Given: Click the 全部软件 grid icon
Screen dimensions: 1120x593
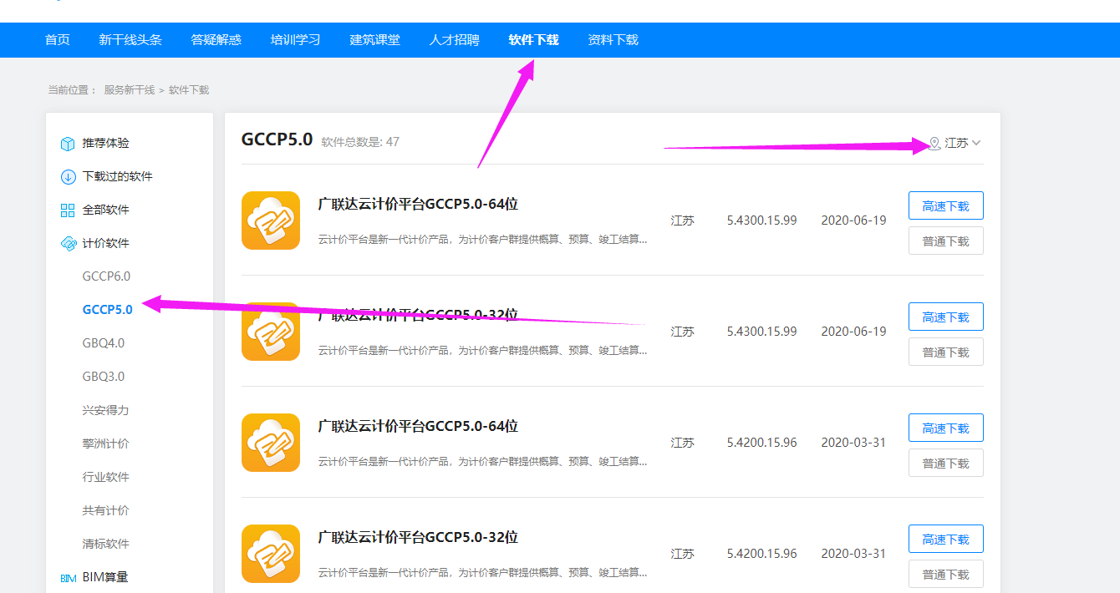Looking at the screenshot, I should (x=69, y=210).
